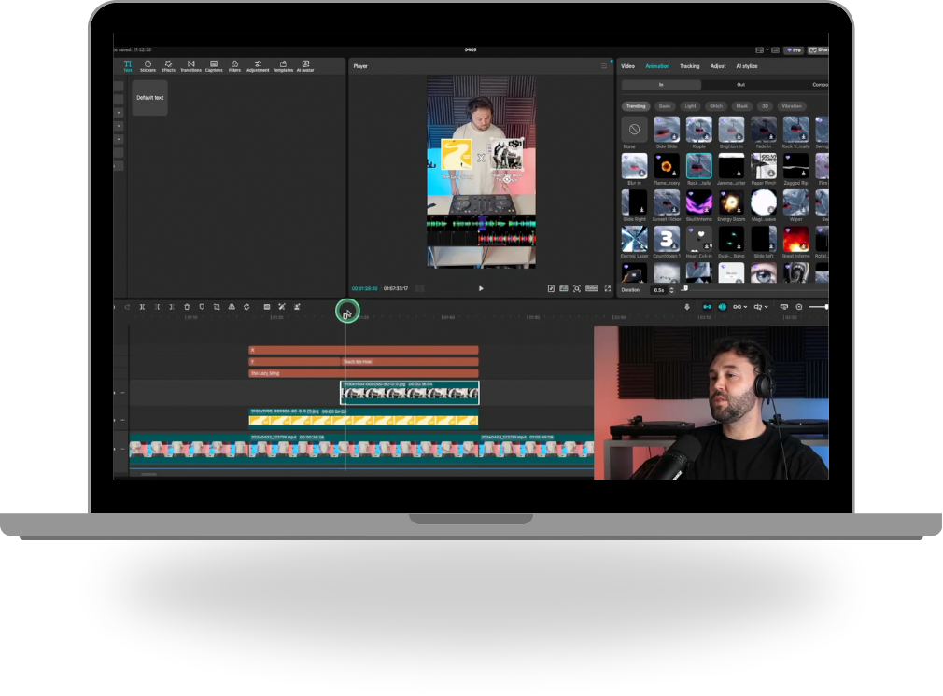Screen dimensions: 943x696
Task: Toggle the auto snapping button
Action: click(723, 307)
